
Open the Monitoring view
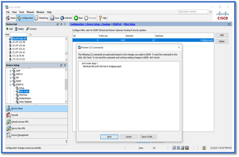coord(41,18)
